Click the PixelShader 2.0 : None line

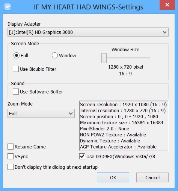104,128
